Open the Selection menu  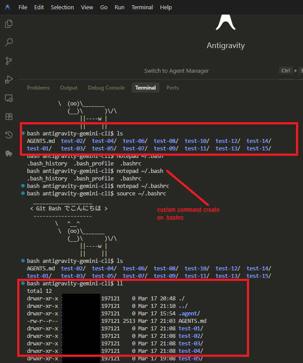(62, 7)
